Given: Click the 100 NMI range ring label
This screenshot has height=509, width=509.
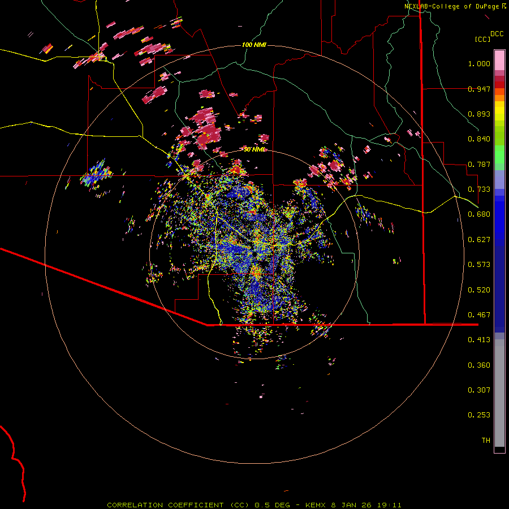Looking at the screenshot, I should 254,45.
